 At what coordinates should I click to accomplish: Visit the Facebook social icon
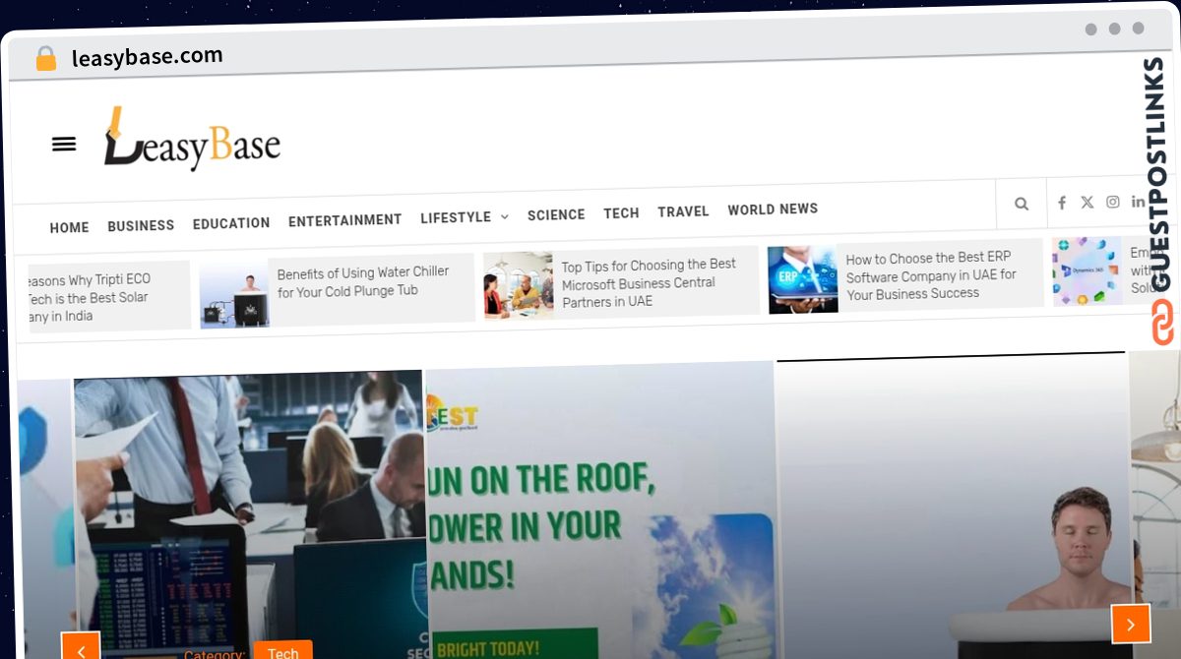1062,203
